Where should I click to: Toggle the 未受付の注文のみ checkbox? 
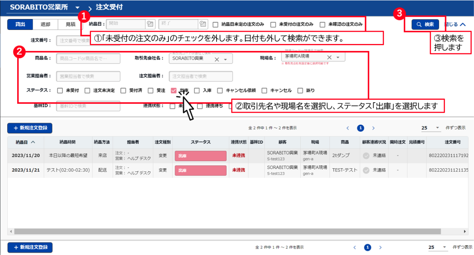tap(273, 24)
